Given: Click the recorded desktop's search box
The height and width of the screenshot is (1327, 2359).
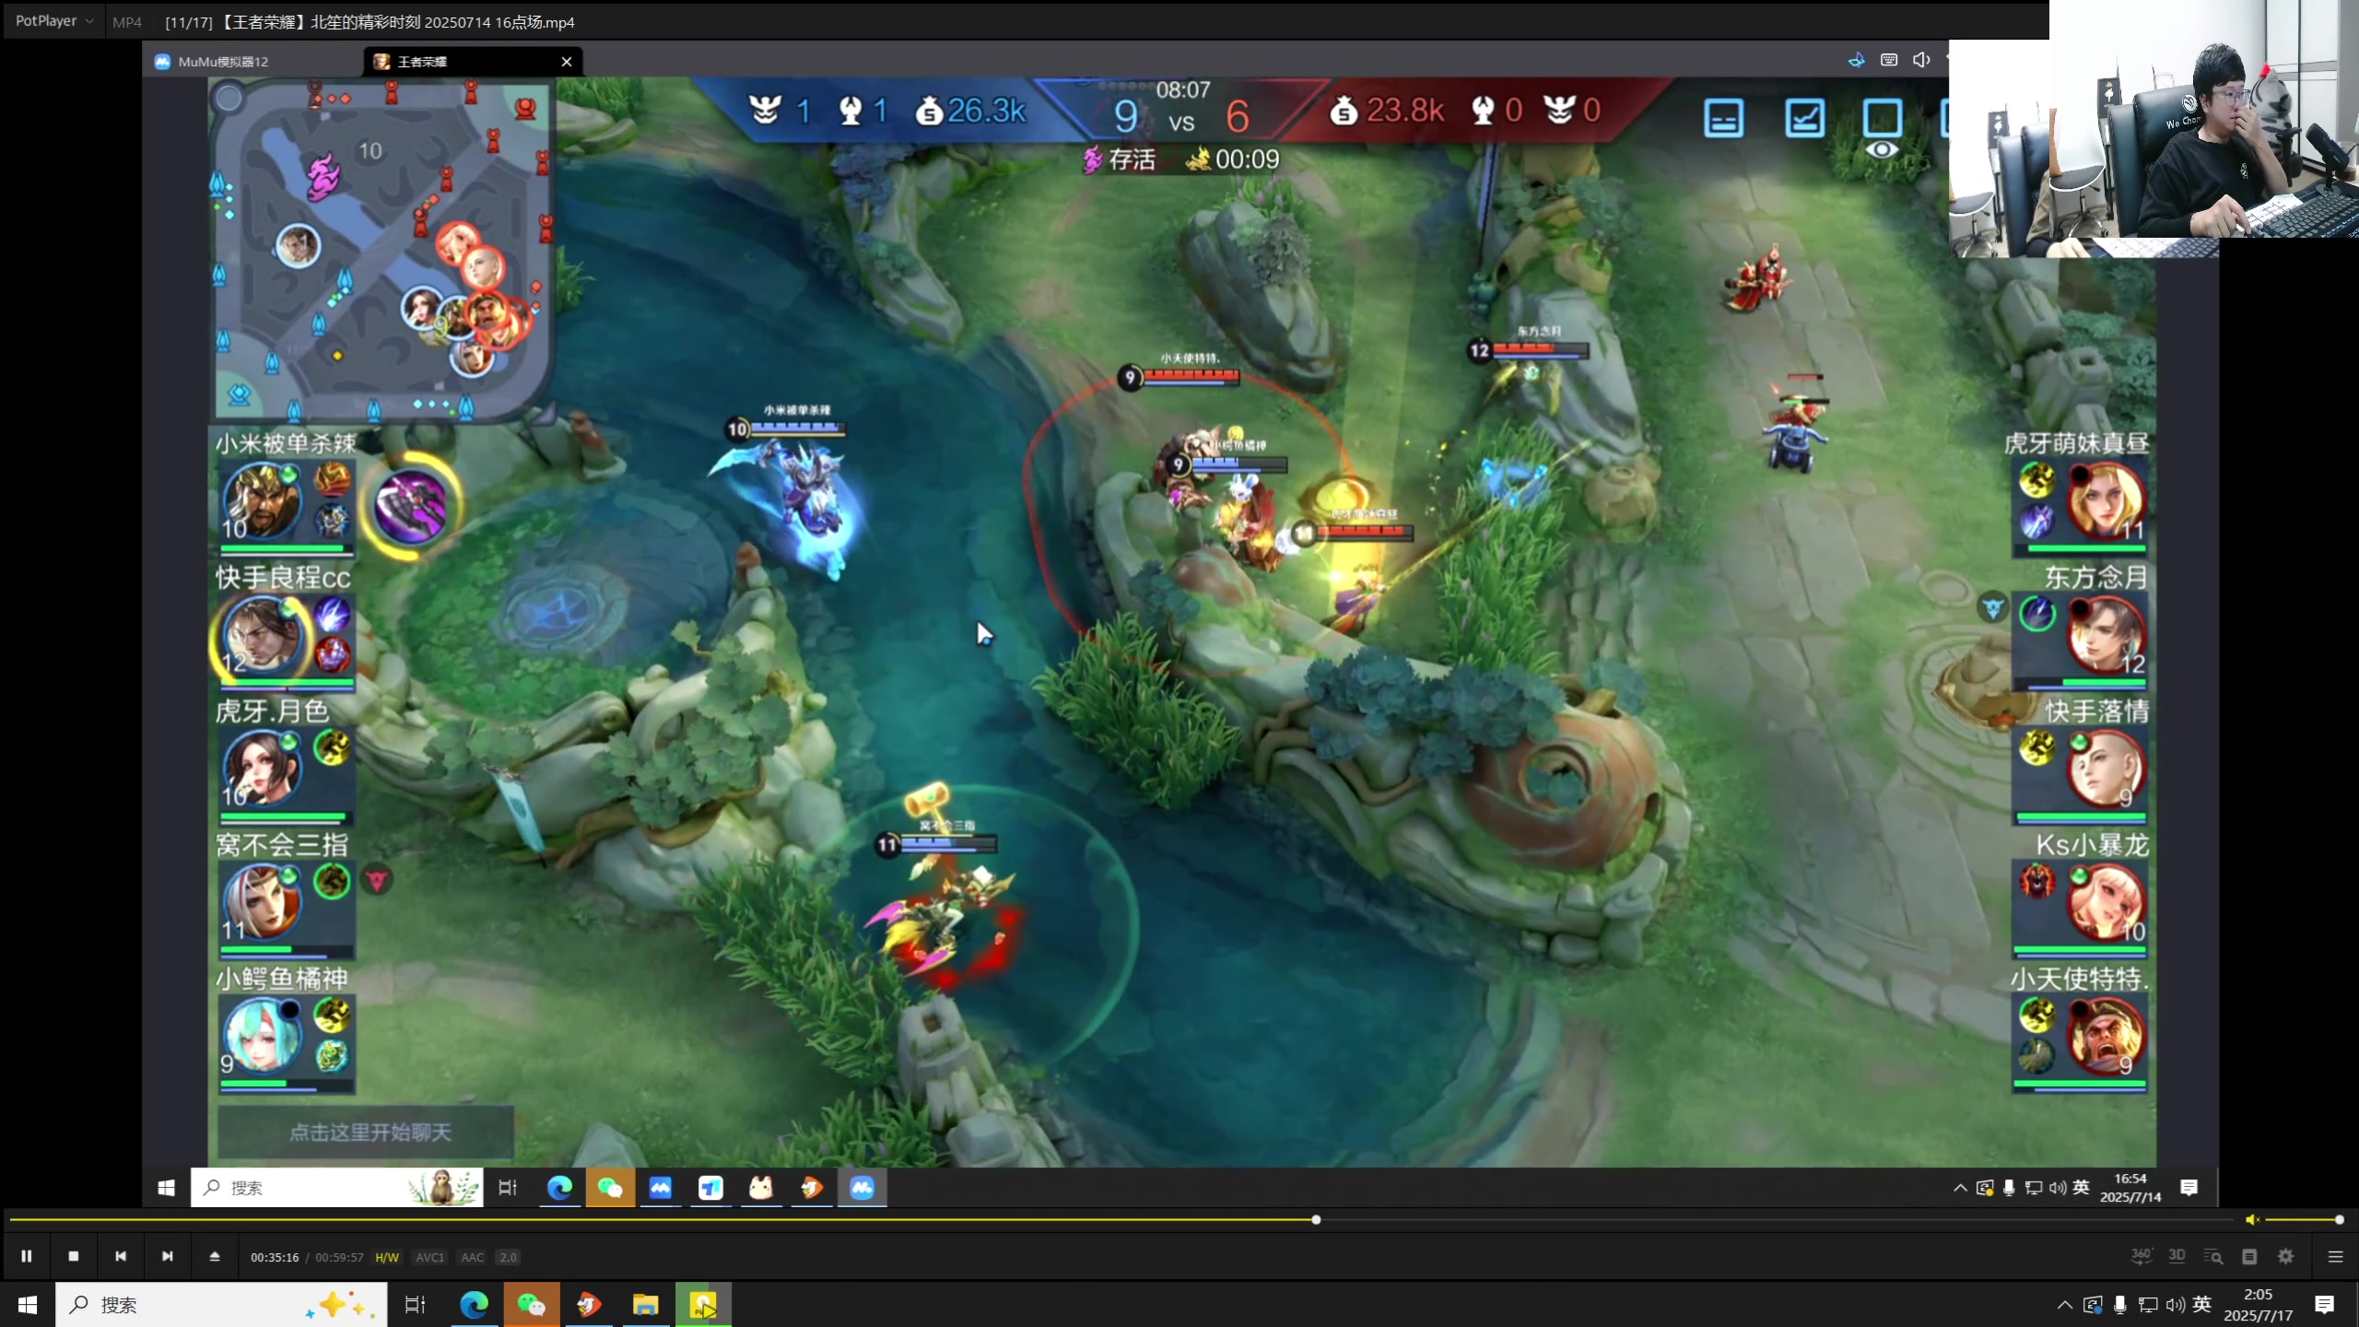Looking at the screenshot, I should (x=336, y=1188).
